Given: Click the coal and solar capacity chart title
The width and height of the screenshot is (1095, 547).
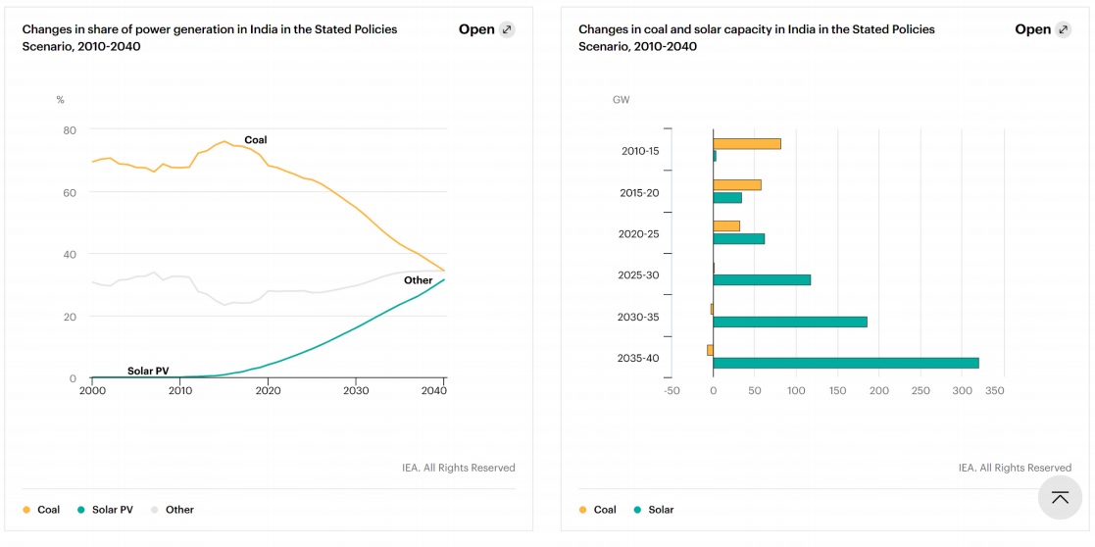Looking at the screenshot, I should (x=756, y=37).
